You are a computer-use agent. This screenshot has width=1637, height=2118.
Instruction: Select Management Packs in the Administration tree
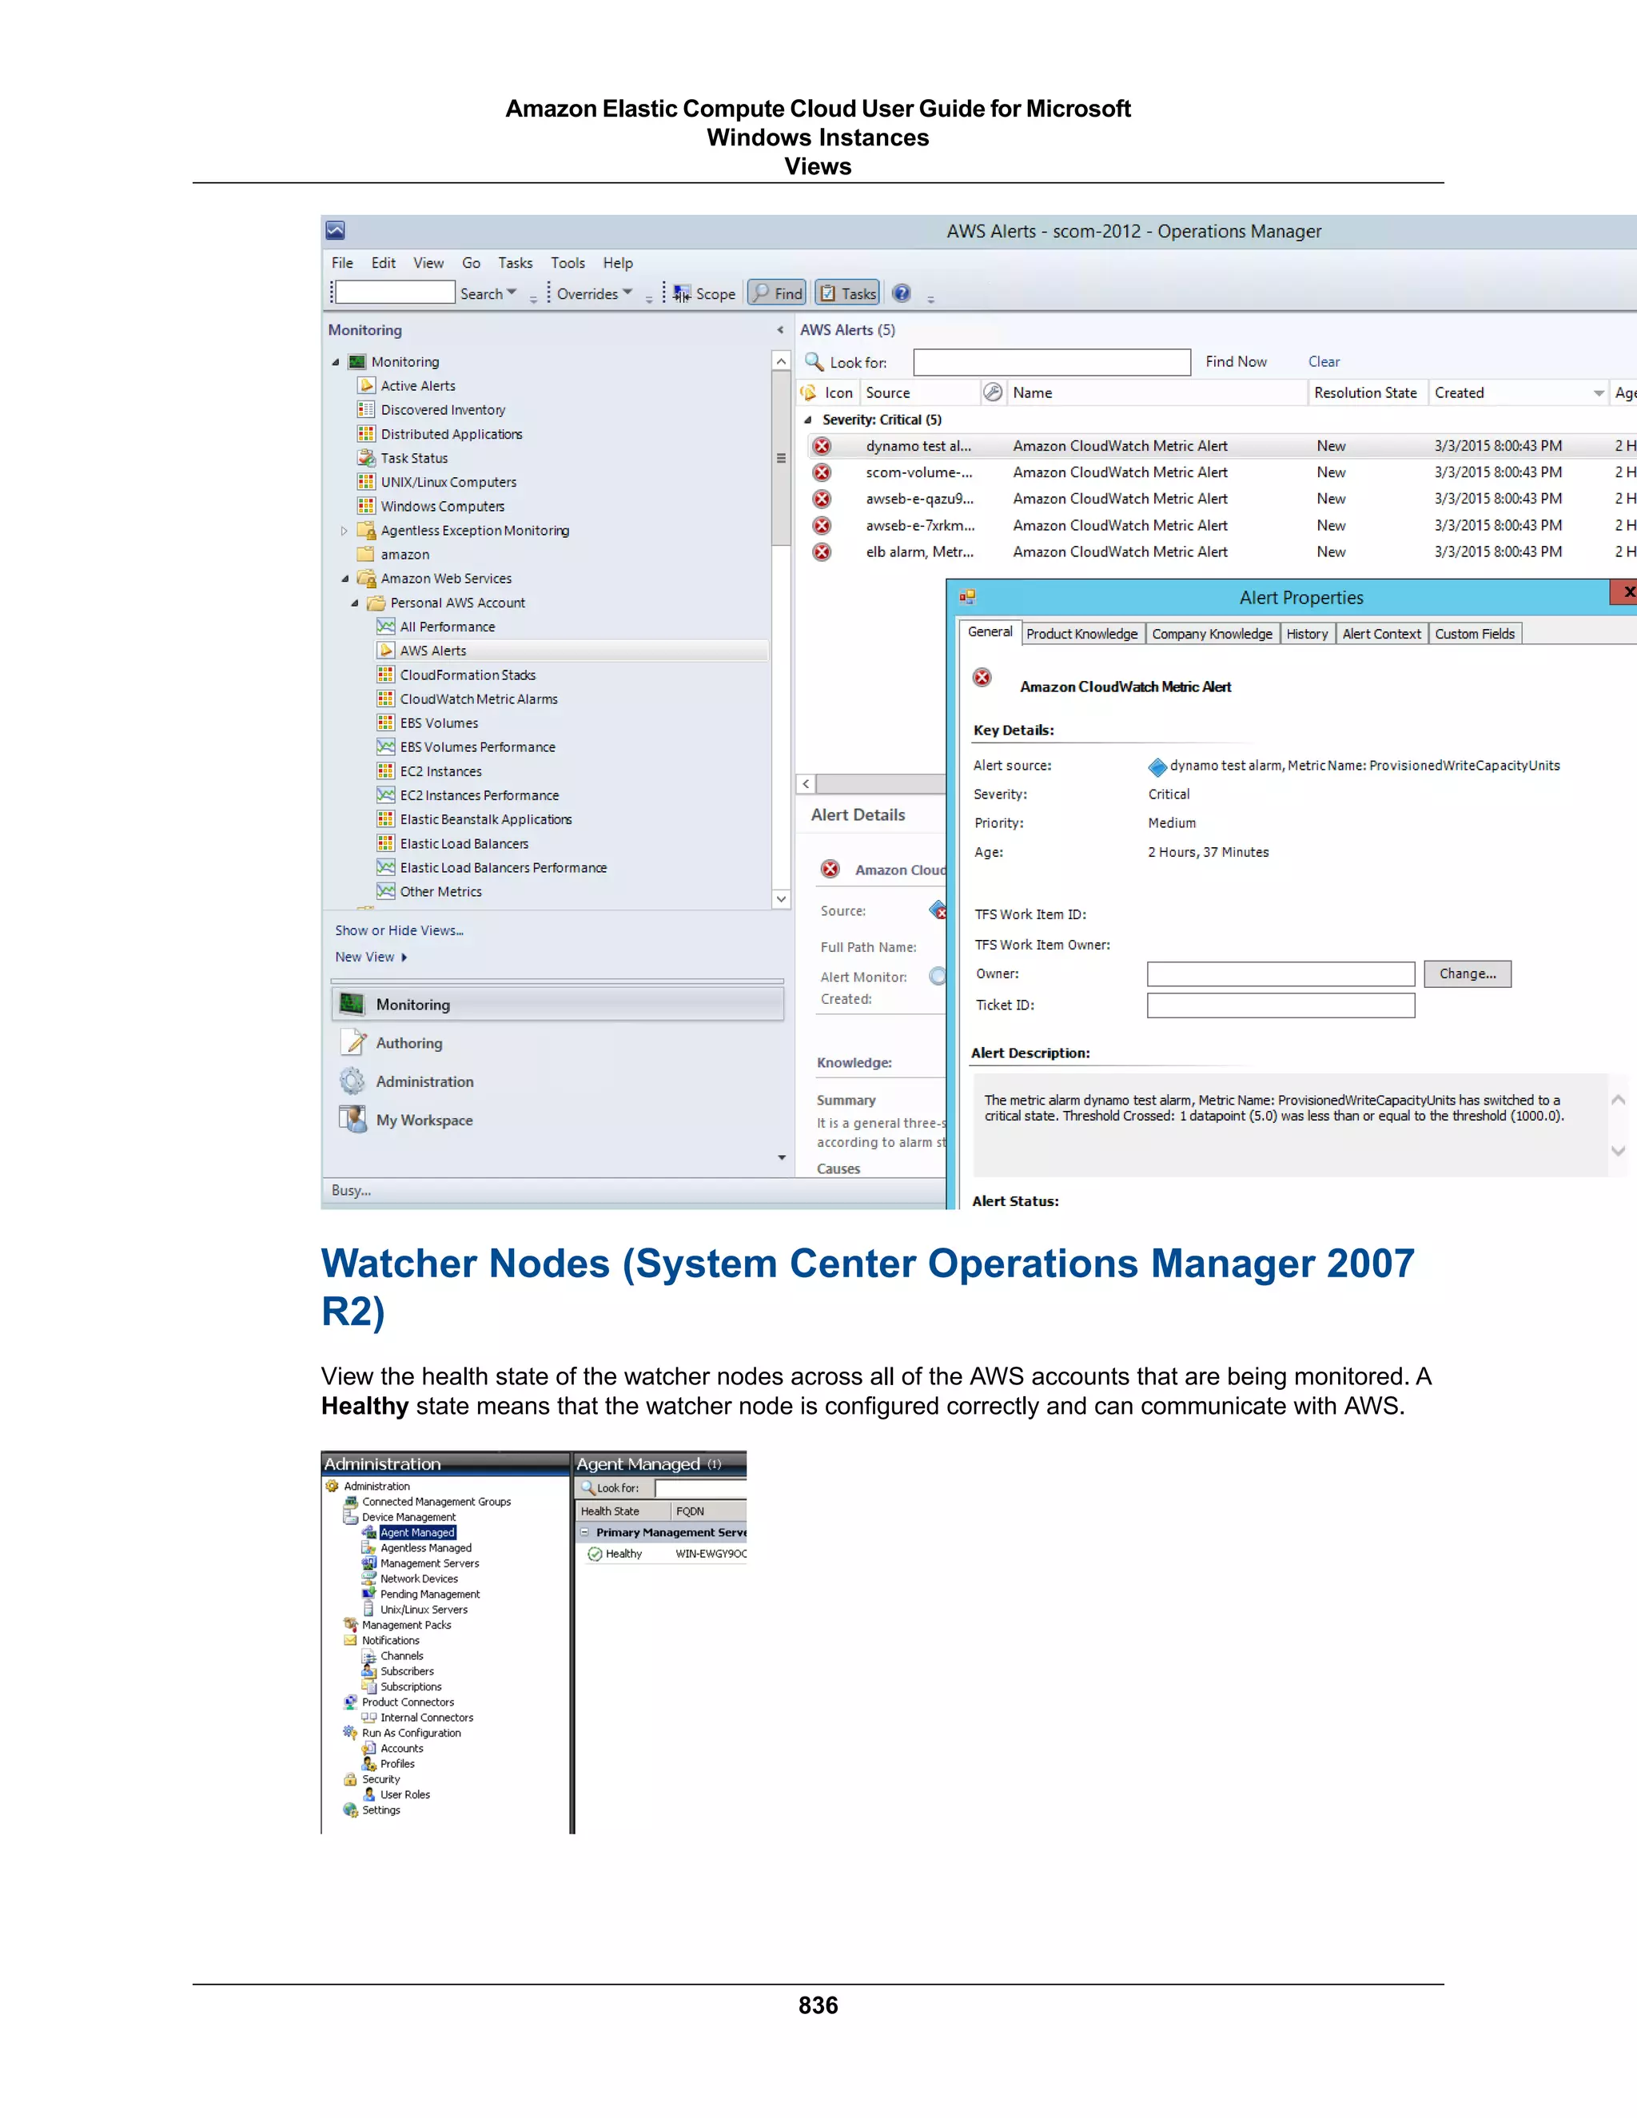click(406, 1626)
